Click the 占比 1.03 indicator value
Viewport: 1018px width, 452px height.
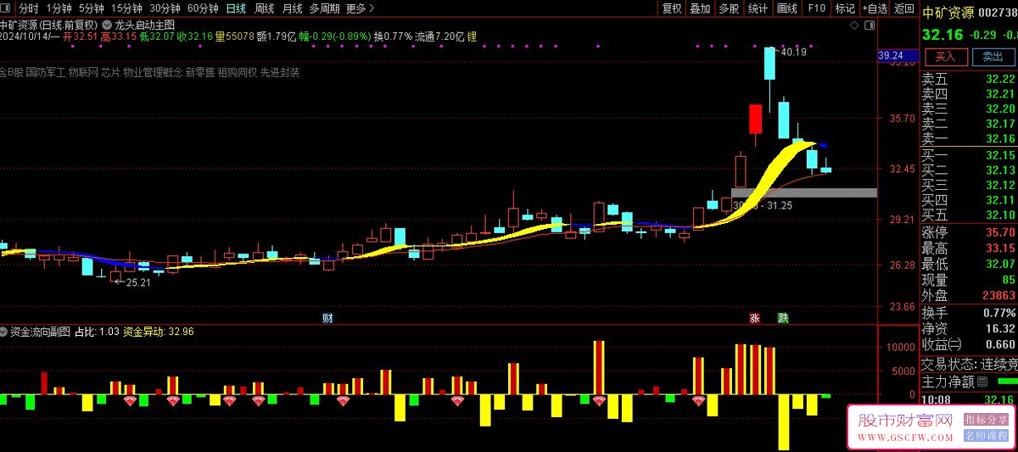coord(97,332)
